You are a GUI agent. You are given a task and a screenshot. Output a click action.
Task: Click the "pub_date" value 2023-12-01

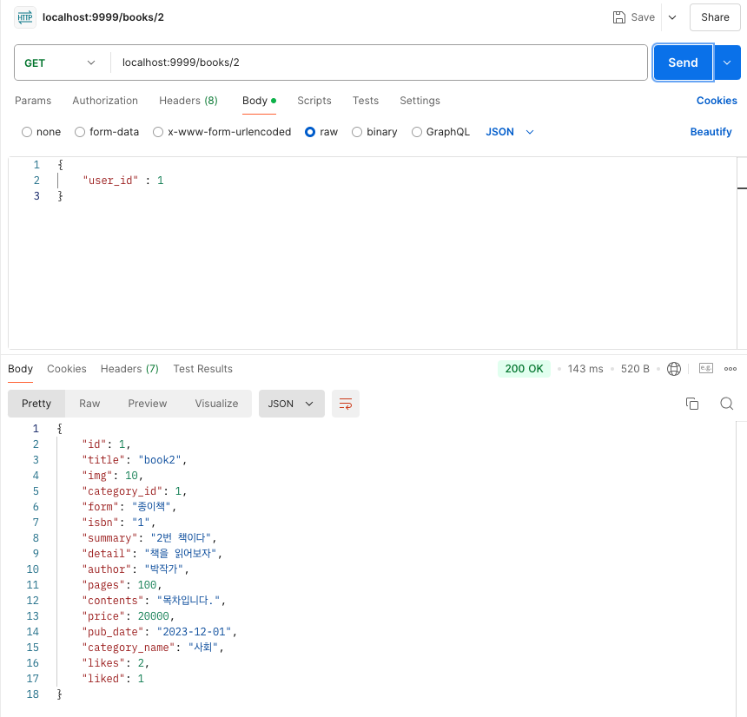(194, 632)
